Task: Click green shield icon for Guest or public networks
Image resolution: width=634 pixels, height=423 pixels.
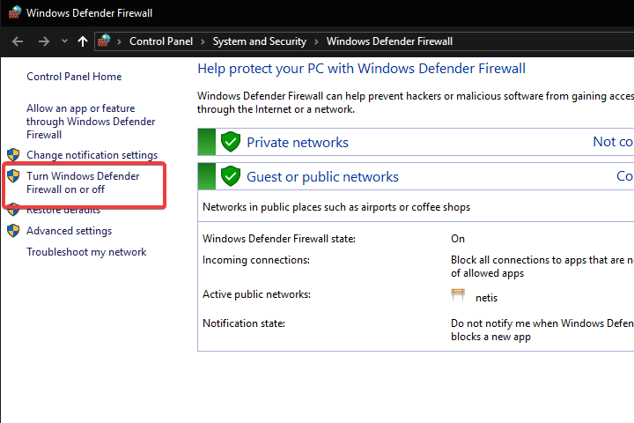Action: (231, 176)
